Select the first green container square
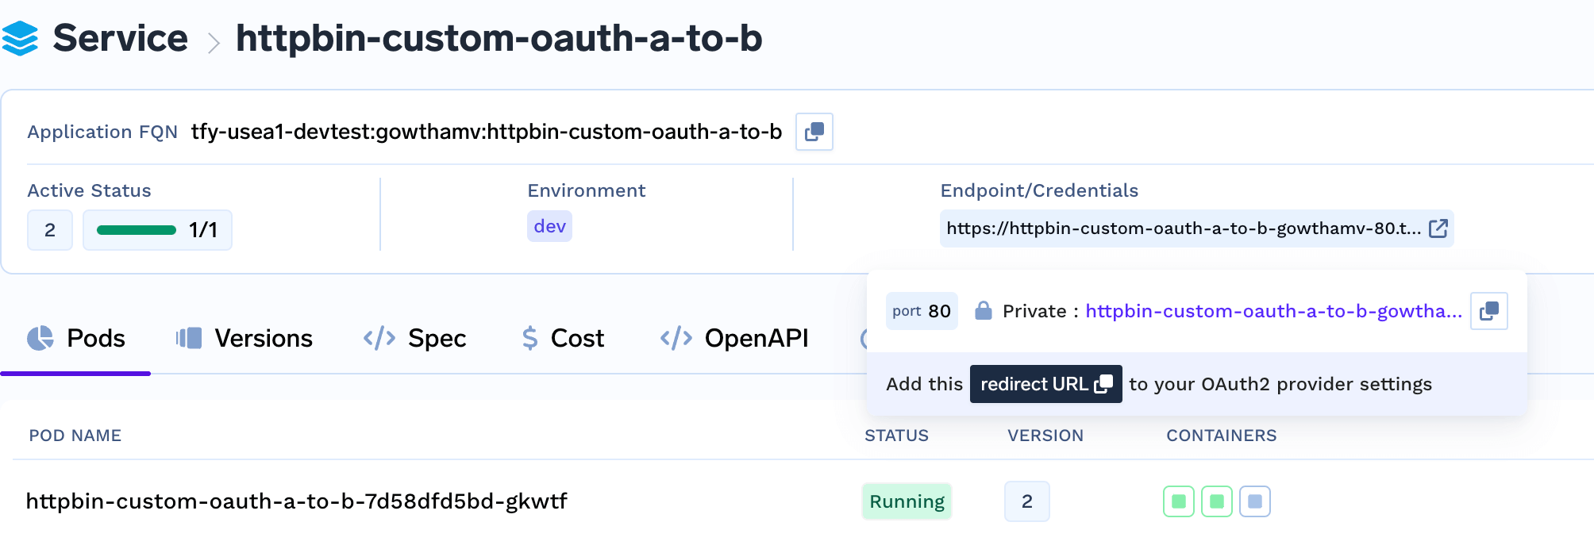Viewport: 1594px width, 549px height. point(1179,501)
